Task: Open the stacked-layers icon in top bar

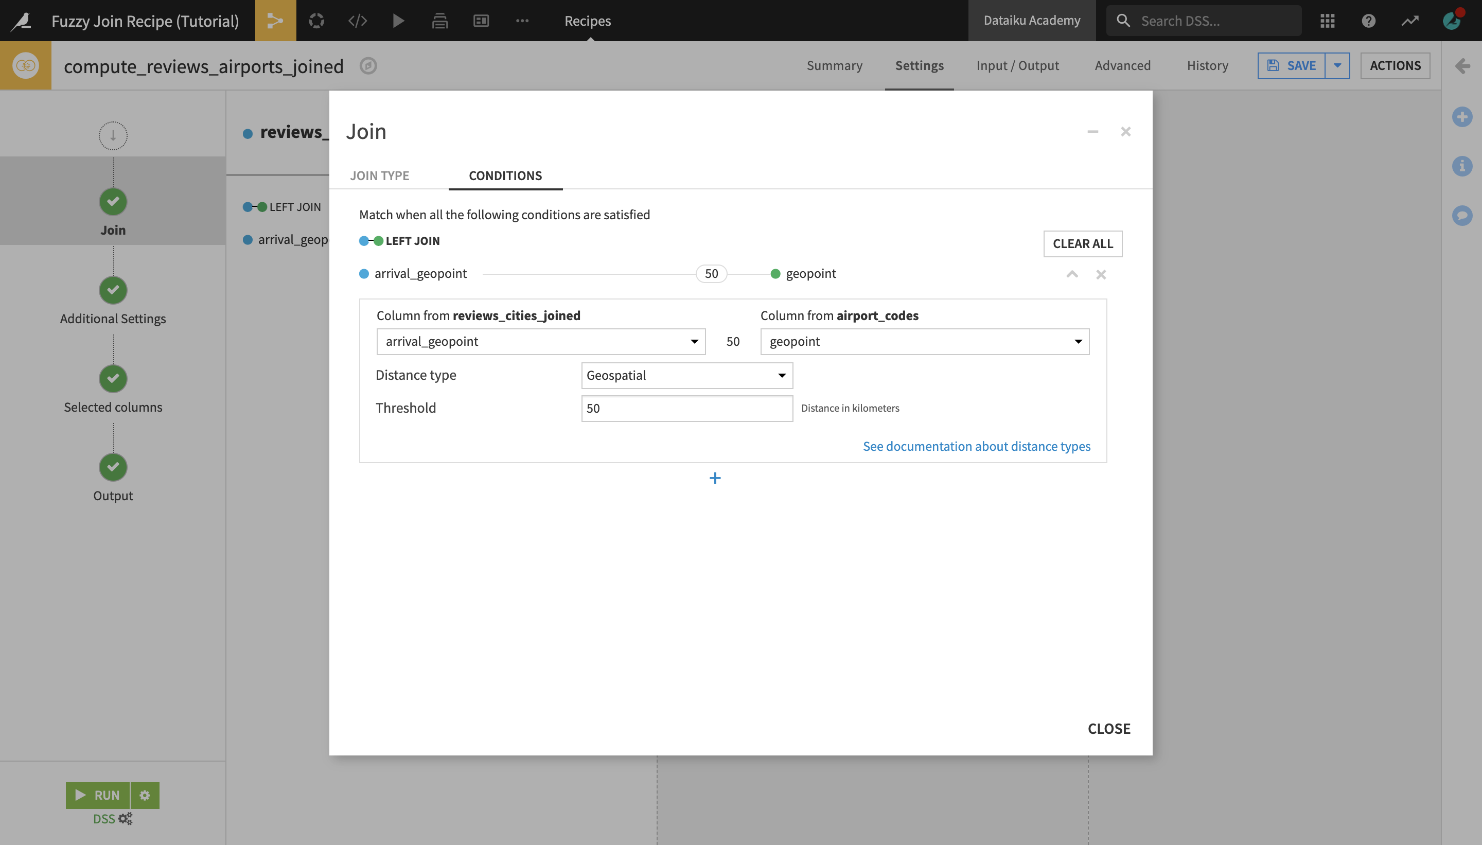Action: (x=440, y=21)
